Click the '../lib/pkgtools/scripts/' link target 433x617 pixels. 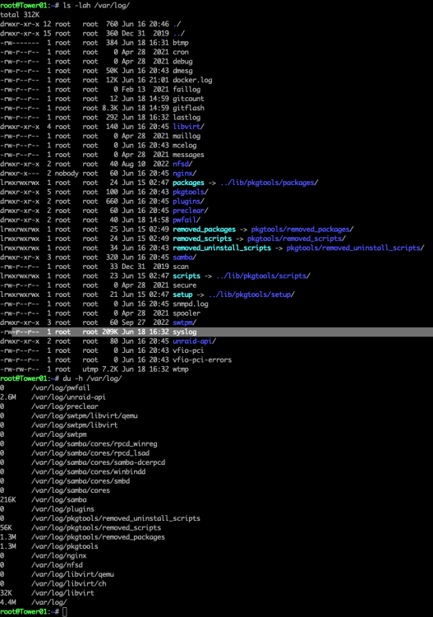263,276
